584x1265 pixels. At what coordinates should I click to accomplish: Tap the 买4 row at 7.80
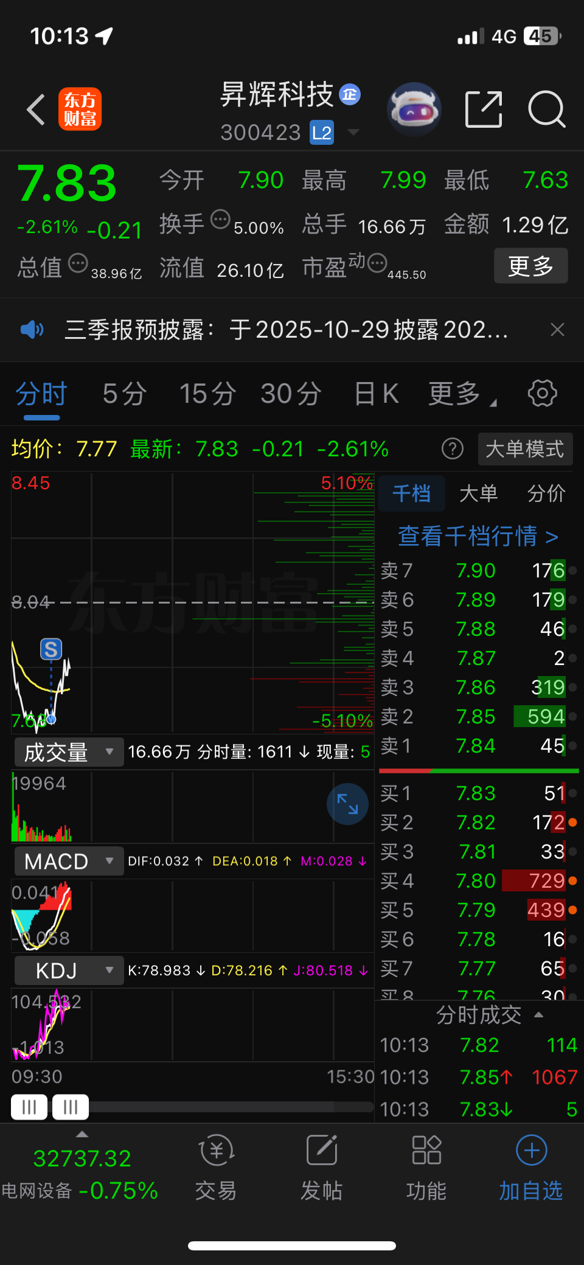coord(478,881)
